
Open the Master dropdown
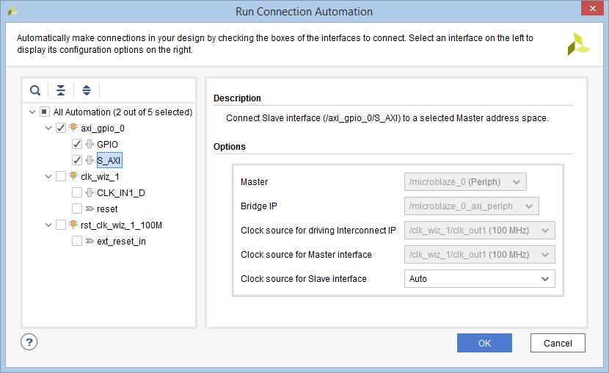[x=465, y=182]
